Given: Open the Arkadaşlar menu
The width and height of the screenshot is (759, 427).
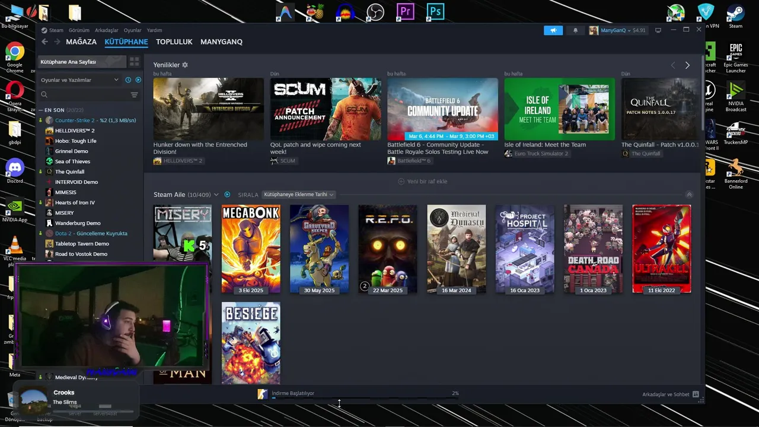Looking at the screenshot, I should (107, 30).
